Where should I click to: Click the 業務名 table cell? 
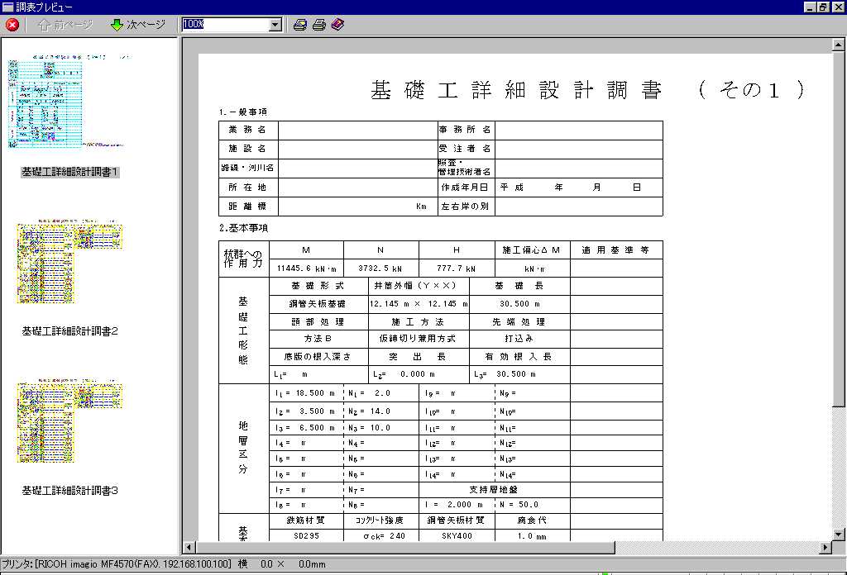(x=248, y=130)
